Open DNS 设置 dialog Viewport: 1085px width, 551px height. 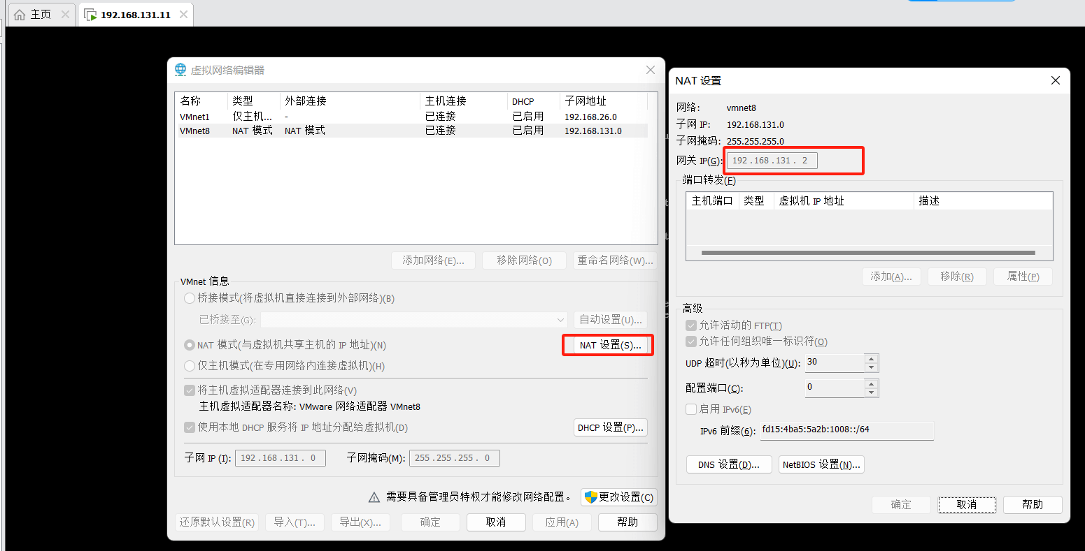click(x=729, y=465)
